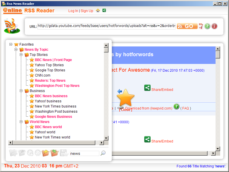
Task: Click the Sign Up link
Action: pos(87,11)
